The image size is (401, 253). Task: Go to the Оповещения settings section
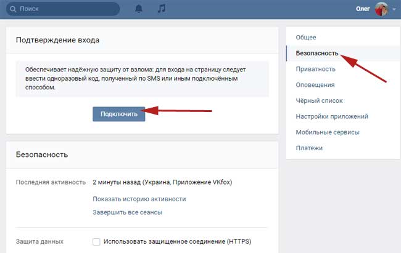tap(315, 85)
